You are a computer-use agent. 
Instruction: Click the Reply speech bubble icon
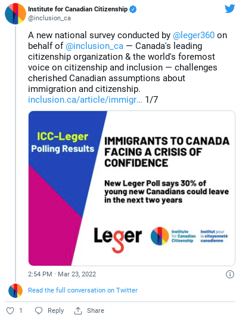[39, 310]
